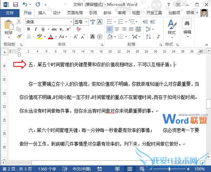Increase paragraph indent
This screenshot has height=172, width=211.
pos(153,22)
